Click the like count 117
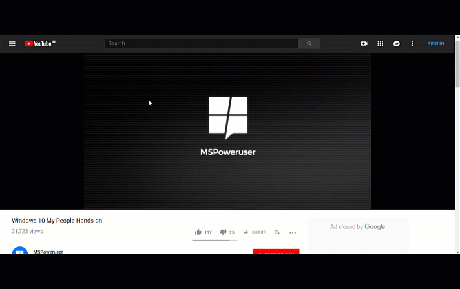 pyautogui.click(x=208, y=232)
